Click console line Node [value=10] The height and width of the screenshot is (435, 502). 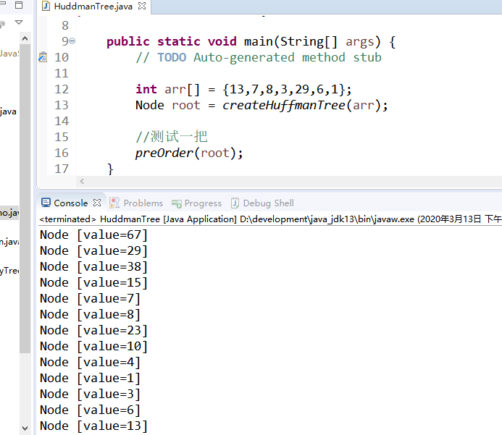pyautogui.click(x=93, y=347)
